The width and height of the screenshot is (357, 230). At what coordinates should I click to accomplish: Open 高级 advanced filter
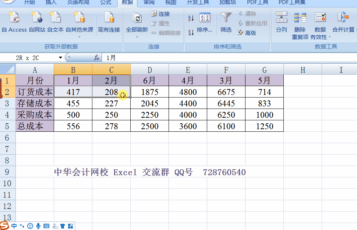[247, 33]
